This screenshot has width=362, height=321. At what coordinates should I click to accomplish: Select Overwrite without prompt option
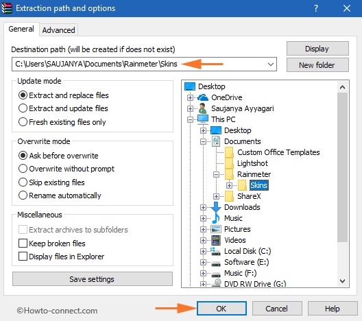pyautogui.click(x=67, y=169)
